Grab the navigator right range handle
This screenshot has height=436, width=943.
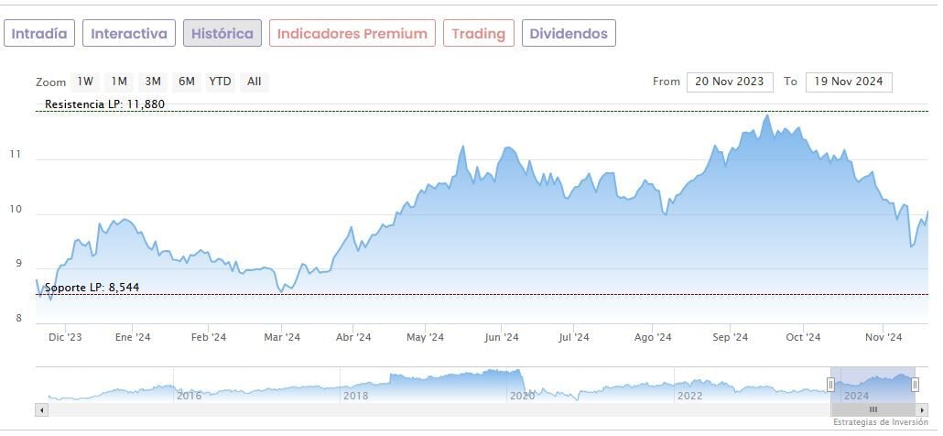pyautogui.click(x=915, y=384)
